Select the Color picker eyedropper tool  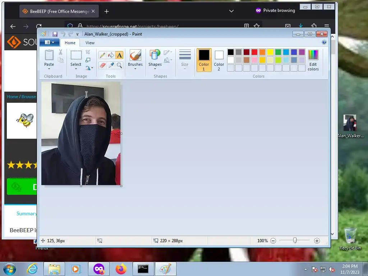point(111,65)
